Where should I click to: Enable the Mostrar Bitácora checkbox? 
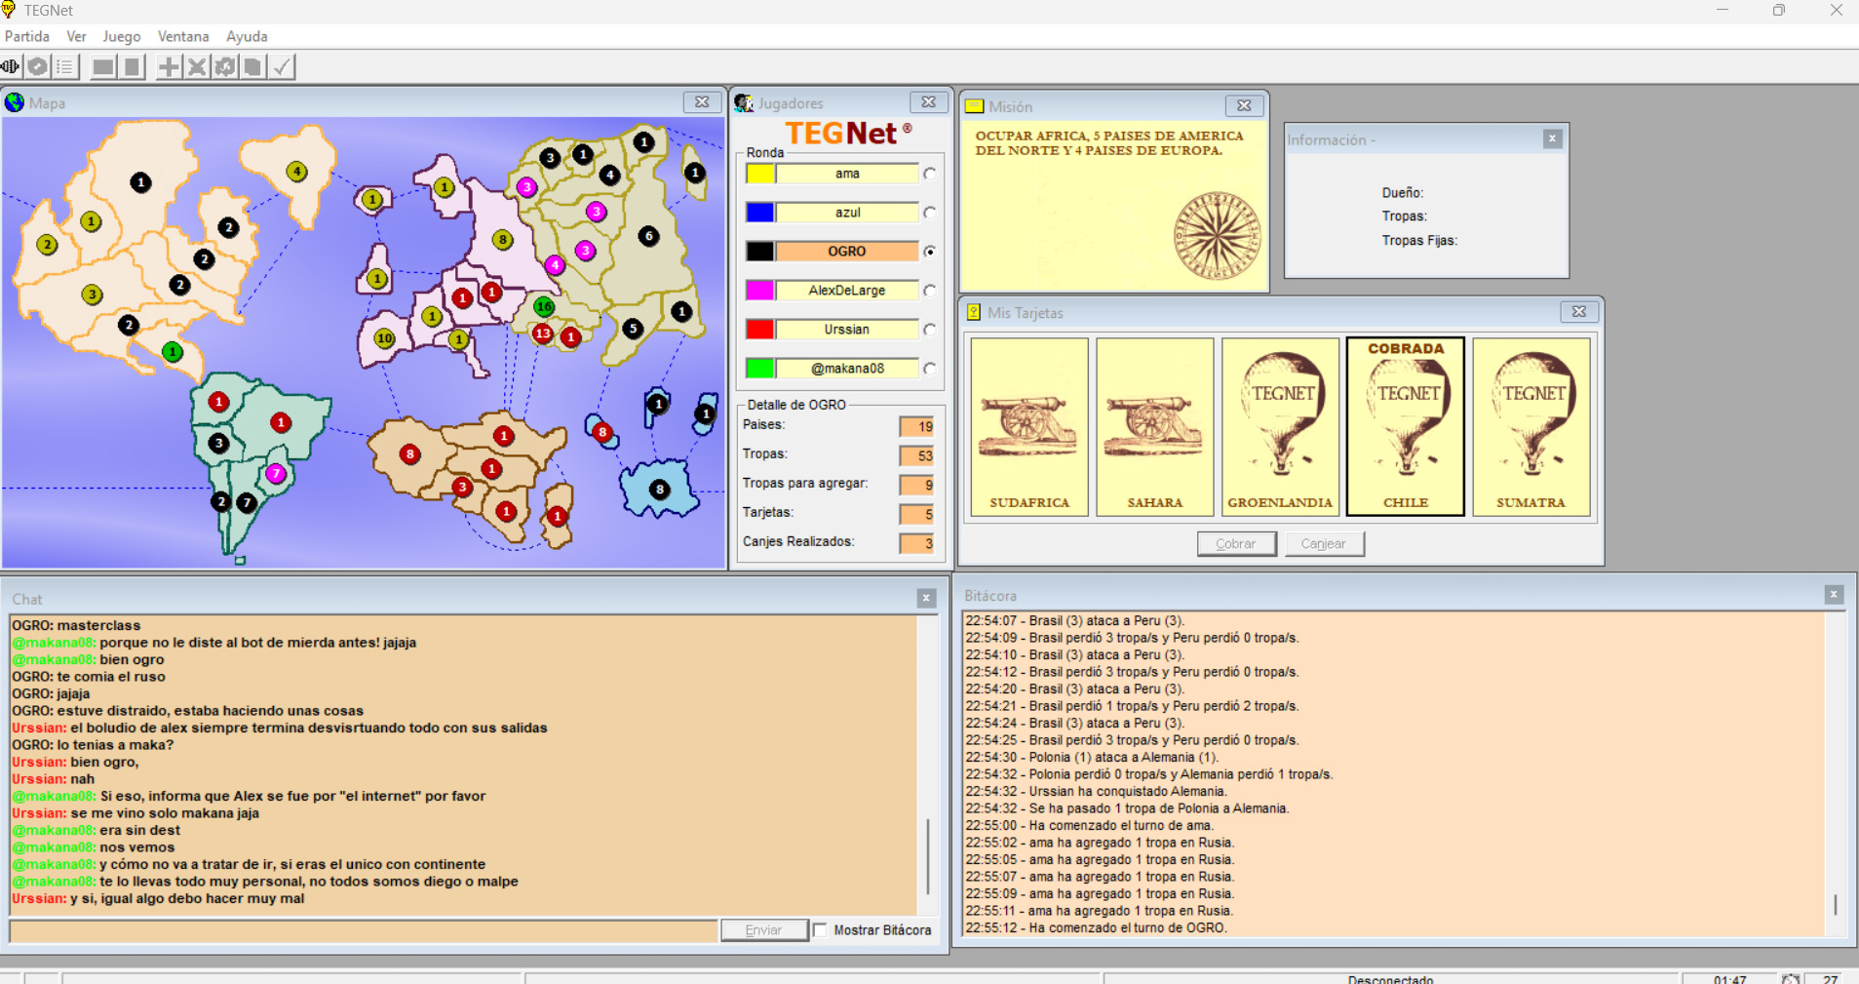[x=821, y=930]
